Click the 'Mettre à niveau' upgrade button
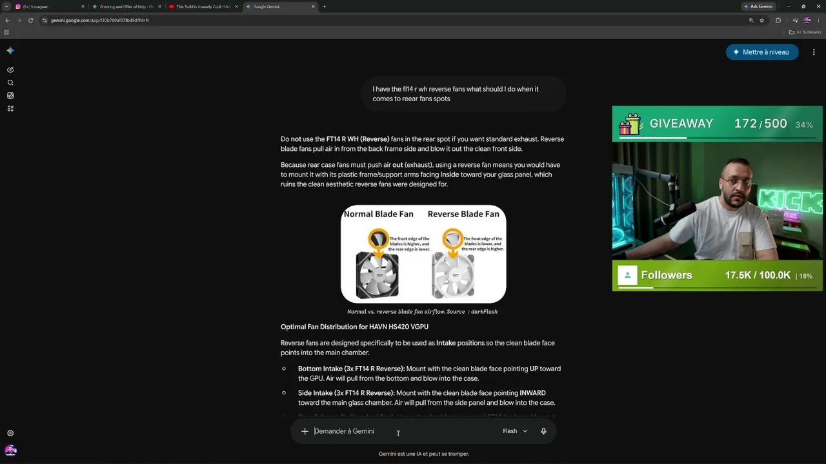This screenshot has width=826, height=464. tap(762, 52)
